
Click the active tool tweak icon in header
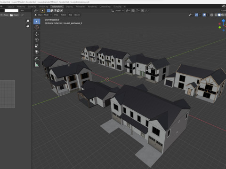(x=42, y=11)
